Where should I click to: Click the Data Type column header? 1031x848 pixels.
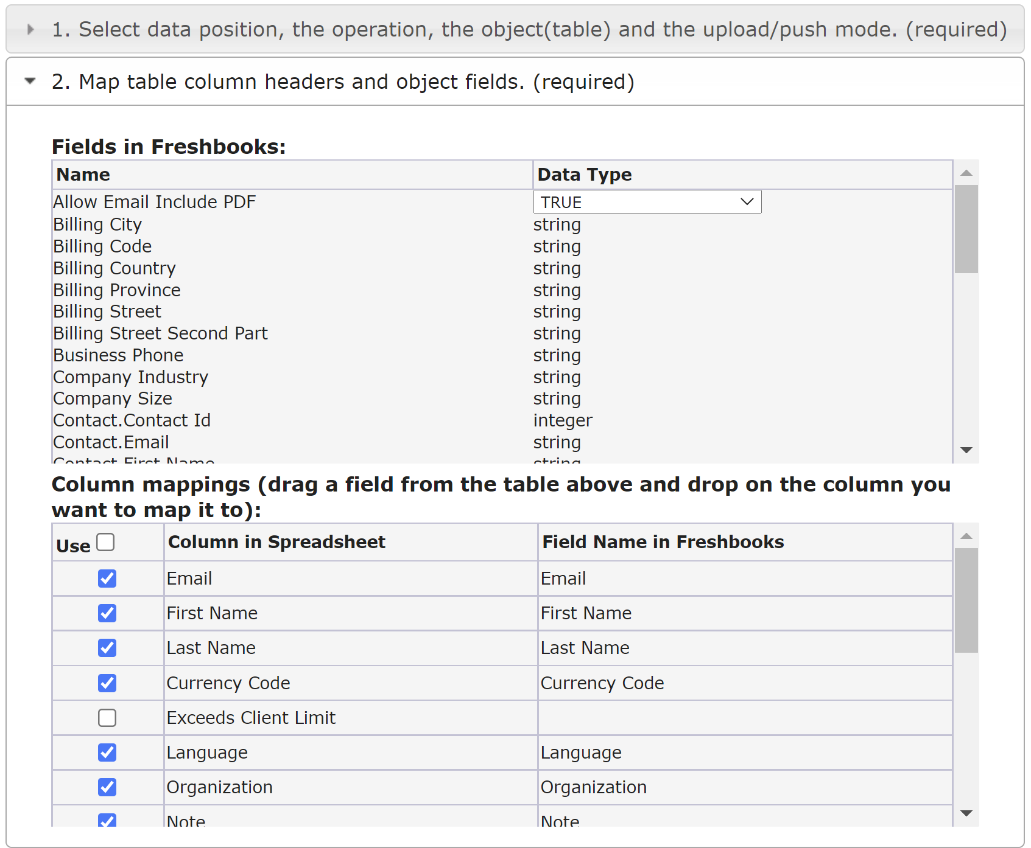pyautogui.click(x=743, y=175)
